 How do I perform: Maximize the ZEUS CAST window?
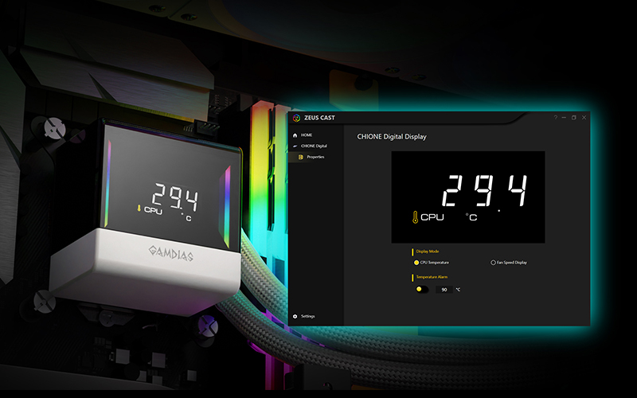(573, 118)
